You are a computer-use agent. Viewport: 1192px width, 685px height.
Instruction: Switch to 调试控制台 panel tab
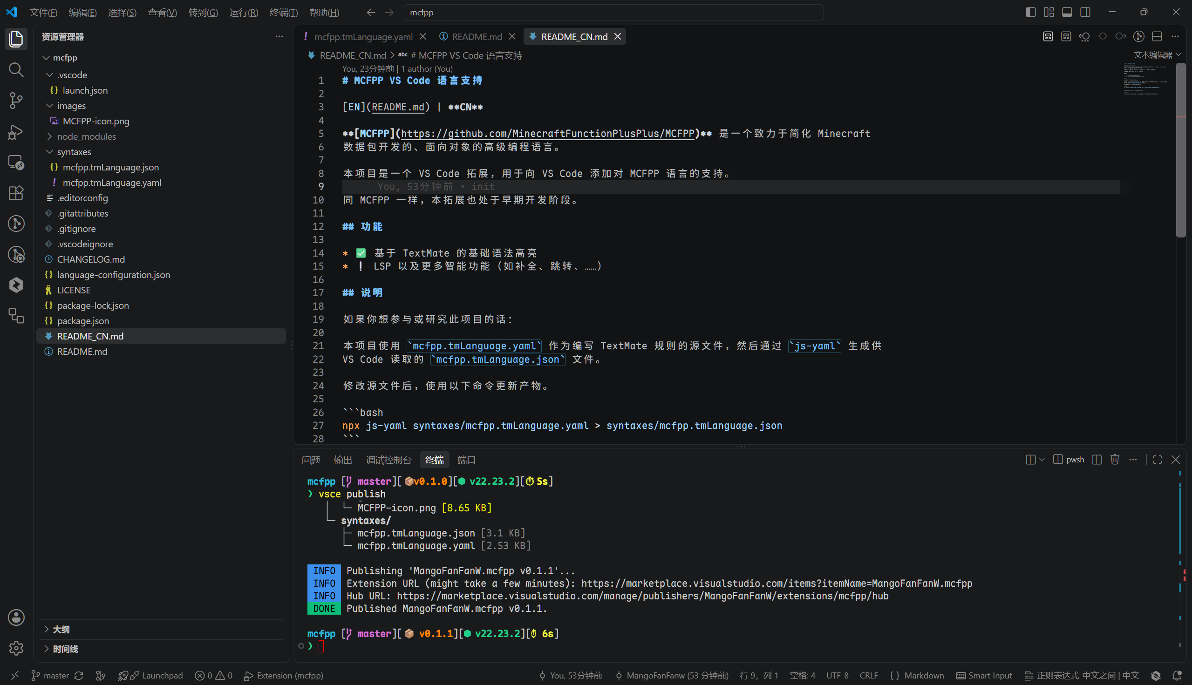tap(388, 460)
